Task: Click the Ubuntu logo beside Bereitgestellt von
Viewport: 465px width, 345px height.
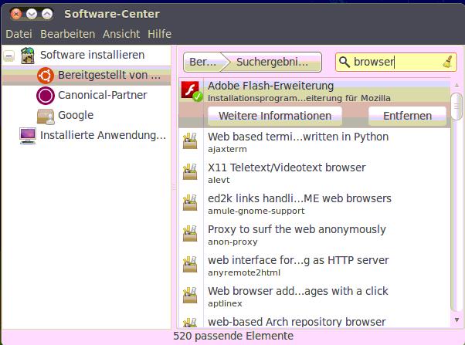Action: tap(46, 76)
